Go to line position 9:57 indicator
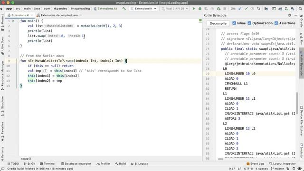The width and height of the screenshot is (304, 171). 232,169
